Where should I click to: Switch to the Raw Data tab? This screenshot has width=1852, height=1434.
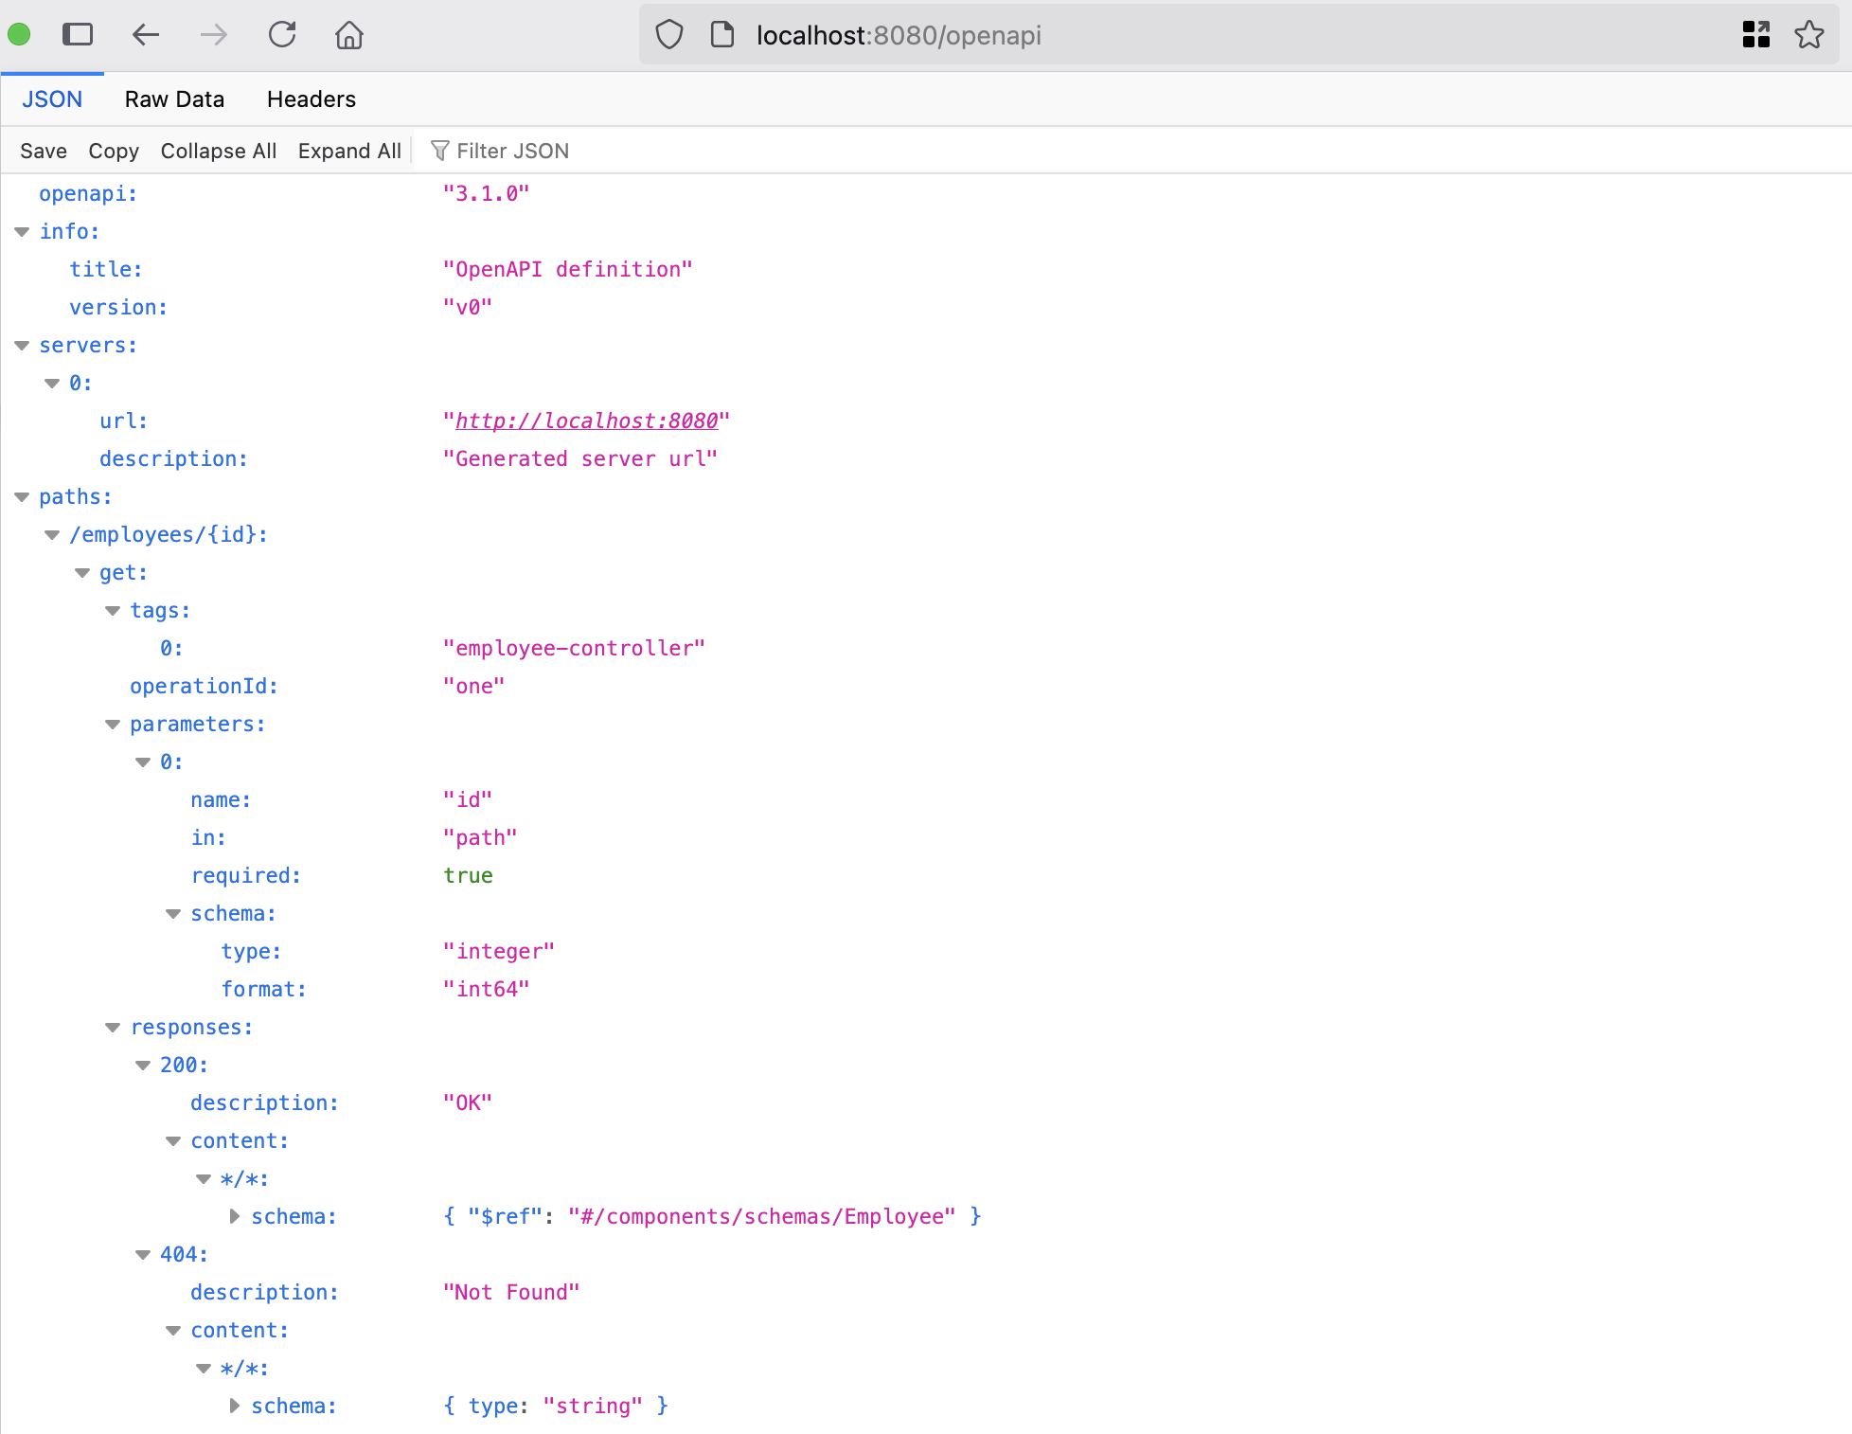(x=174, y=99)
